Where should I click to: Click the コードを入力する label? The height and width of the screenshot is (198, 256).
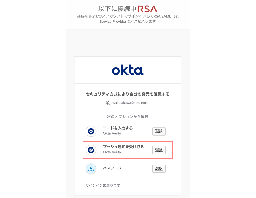click(x=118, y=128)
